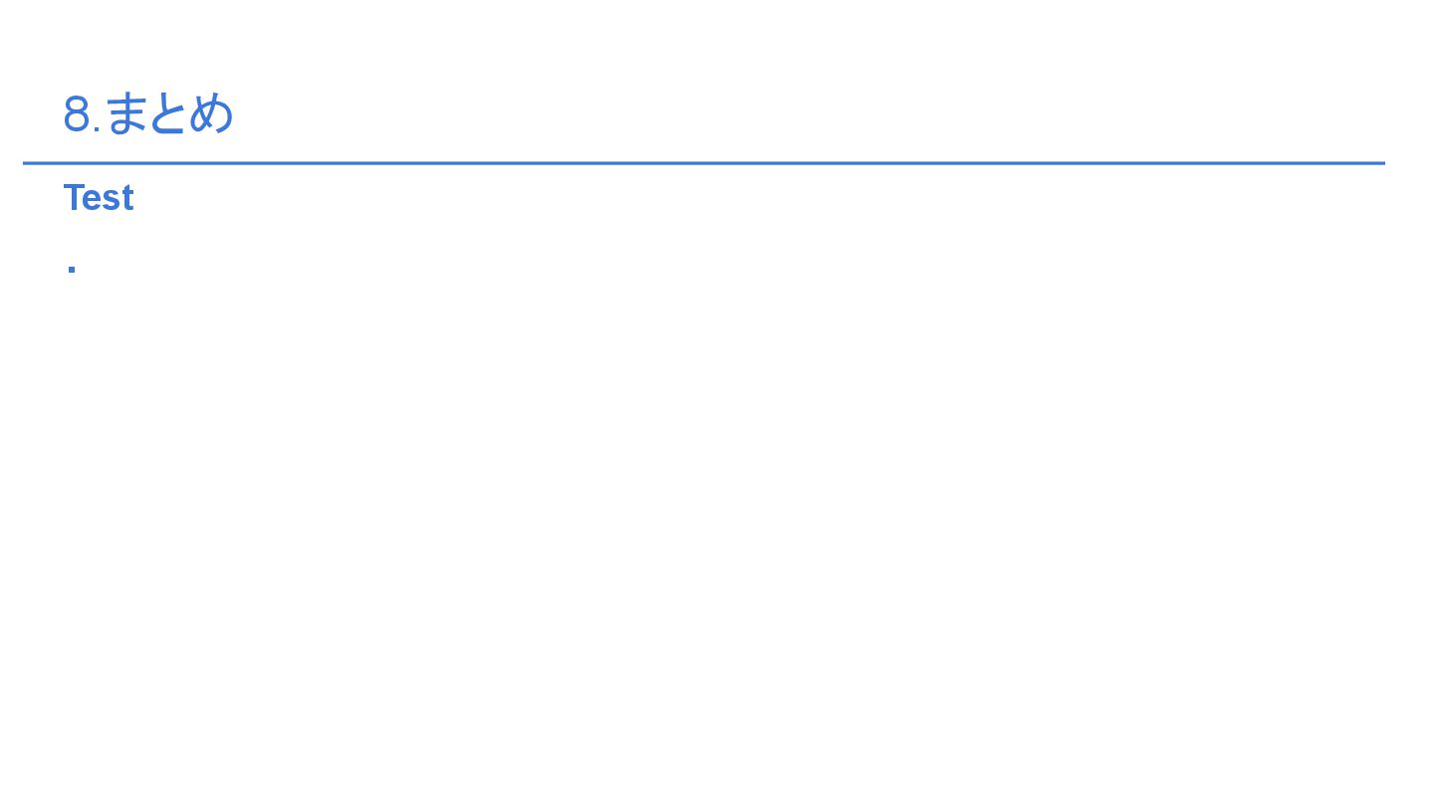Click the capital 'T' in Test
The height and width of the screenshot is (806, 1434).
tap(74, 198)
